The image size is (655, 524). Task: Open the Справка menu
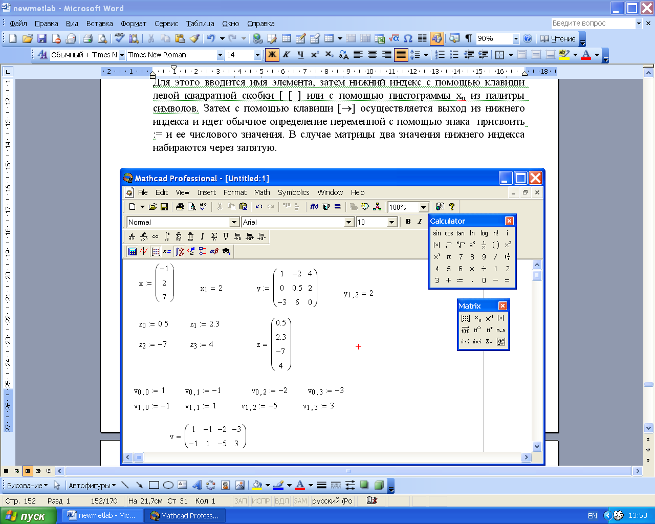tap(261, 24)
